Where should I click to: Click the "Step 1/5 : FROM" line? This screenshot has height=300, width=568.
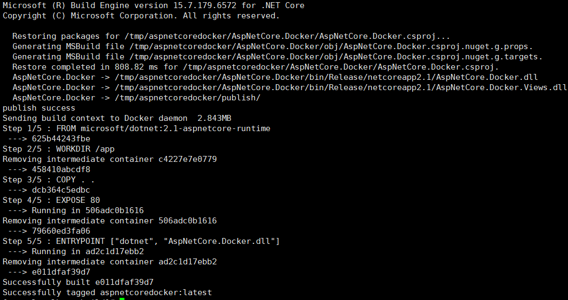(136, 128)
